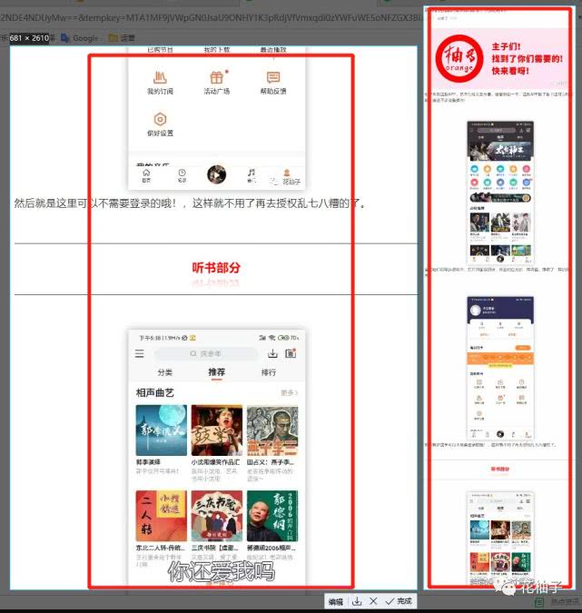Click the sentence about 不需要登录

pos(191,203)
